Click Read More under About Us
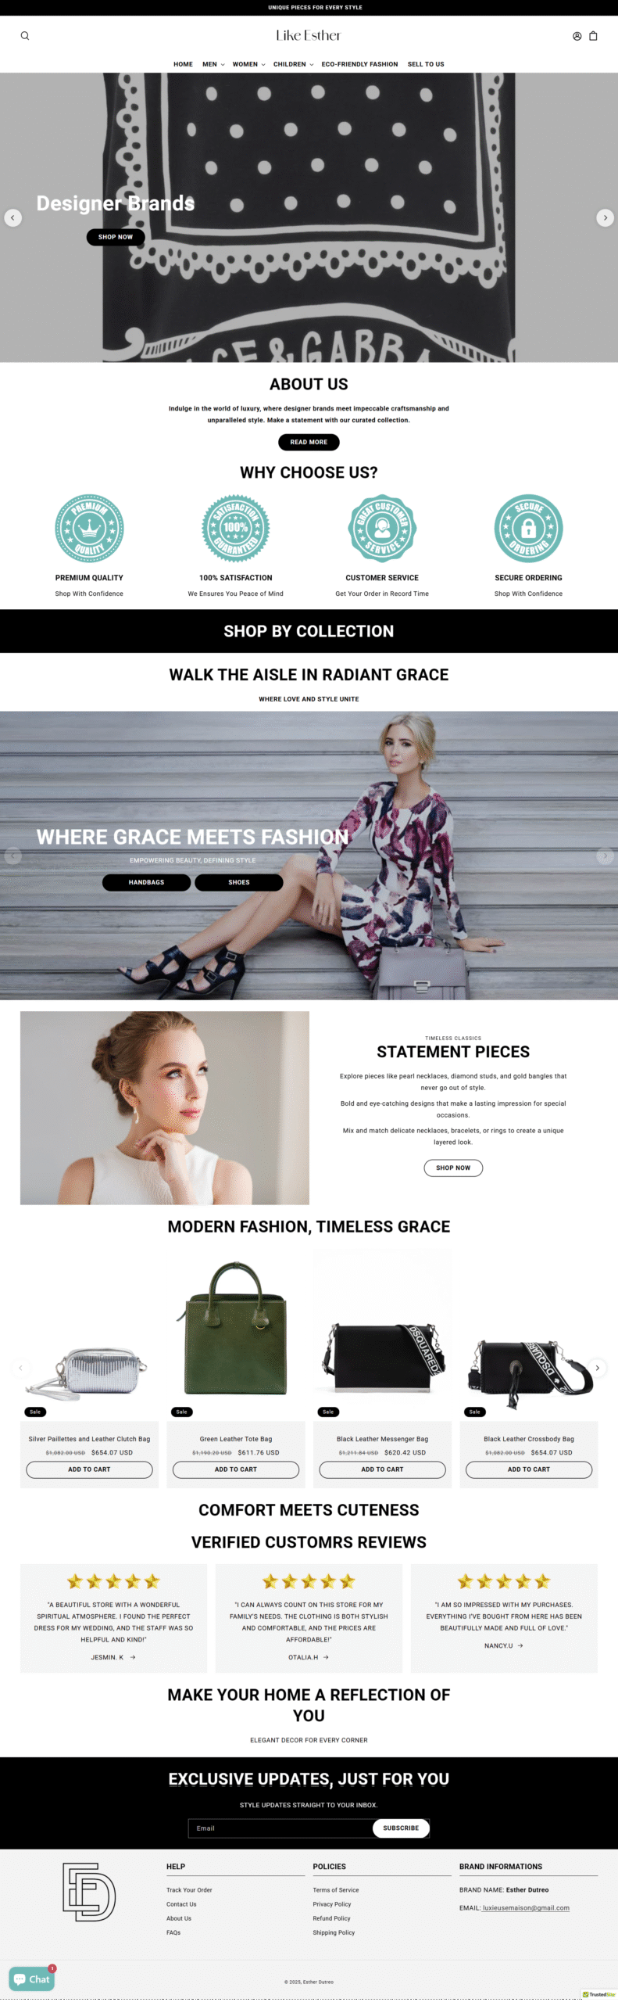 [x=309, y=442]
